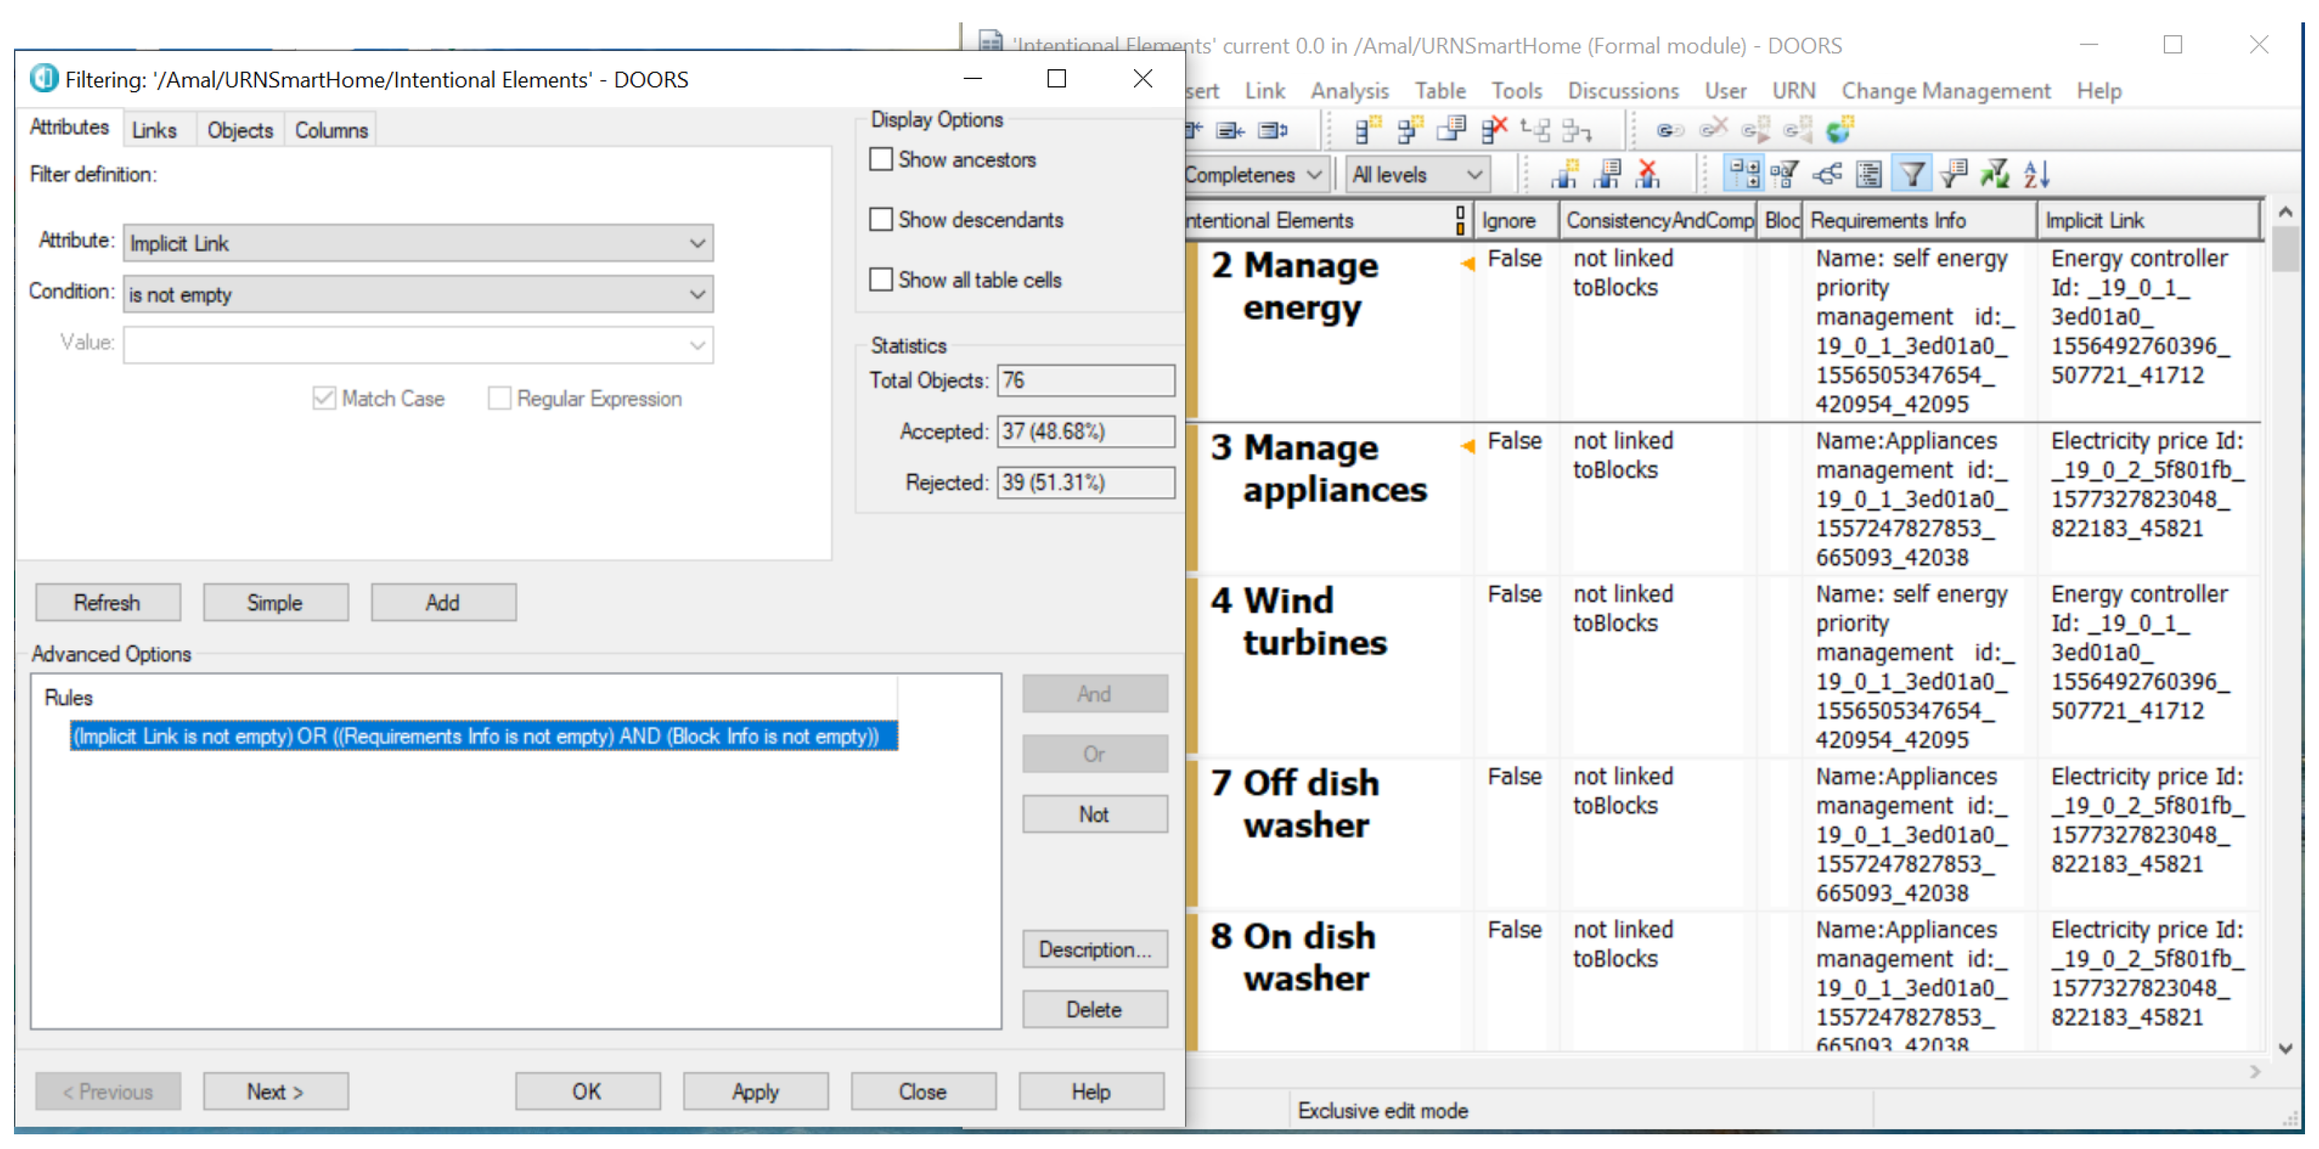The width and height of the screenshot is (2319, 1149).
Task: Select the highlighted Implicit Link rule entry
Action: click(483, 736)
